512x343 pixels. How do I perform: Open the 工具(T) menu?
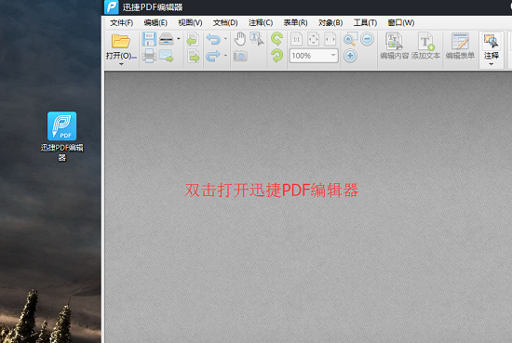tap(365, 23)
